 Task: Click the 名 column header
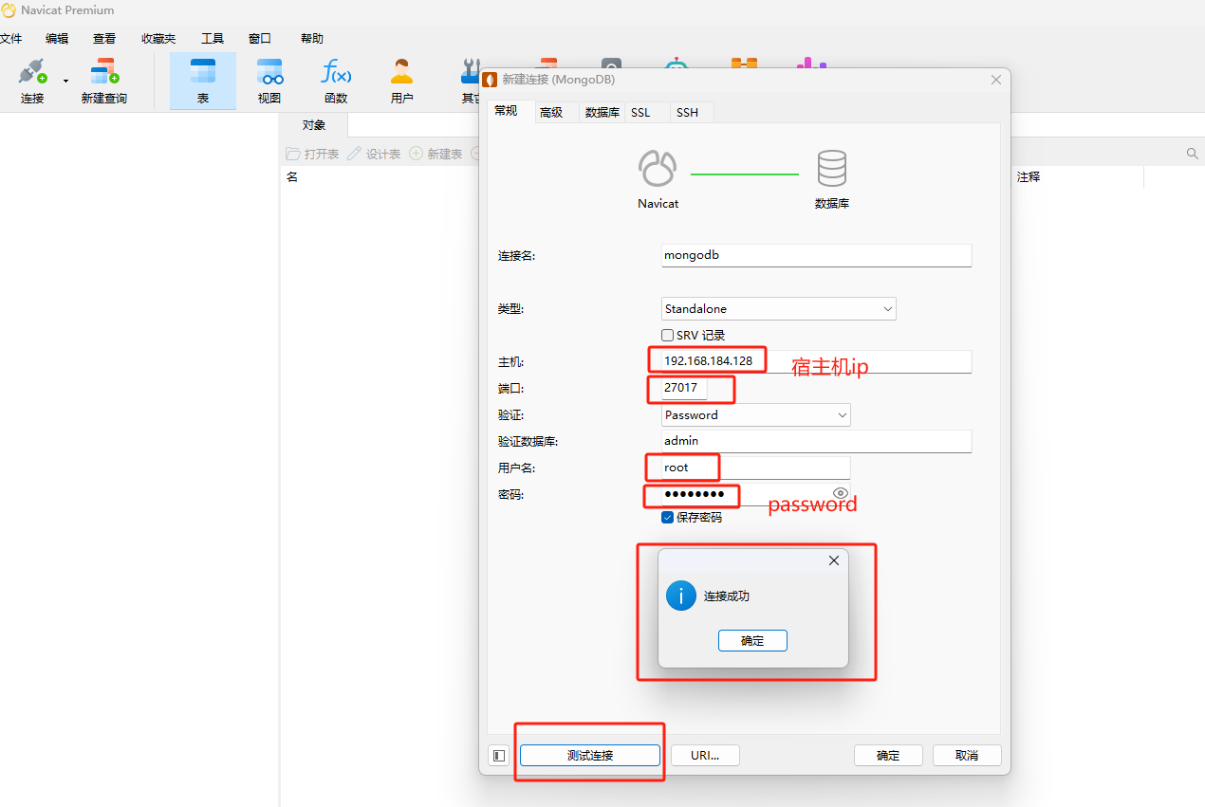point(292,176)
